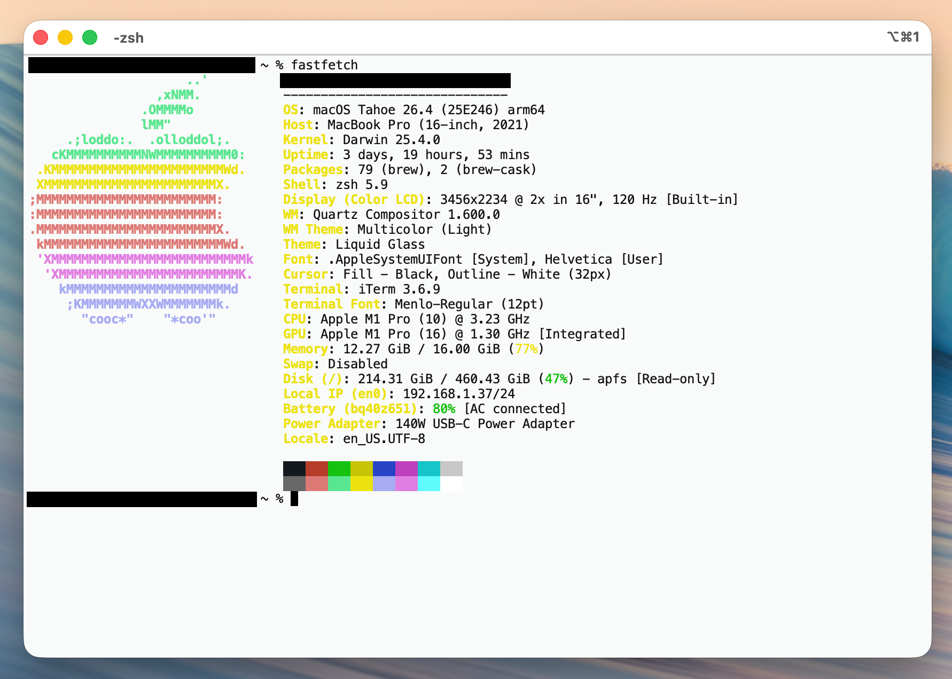This screenshot has height=679, width=952.
Task: Click the typed 'fastfetch' command
Action: (x=324, y=65)
